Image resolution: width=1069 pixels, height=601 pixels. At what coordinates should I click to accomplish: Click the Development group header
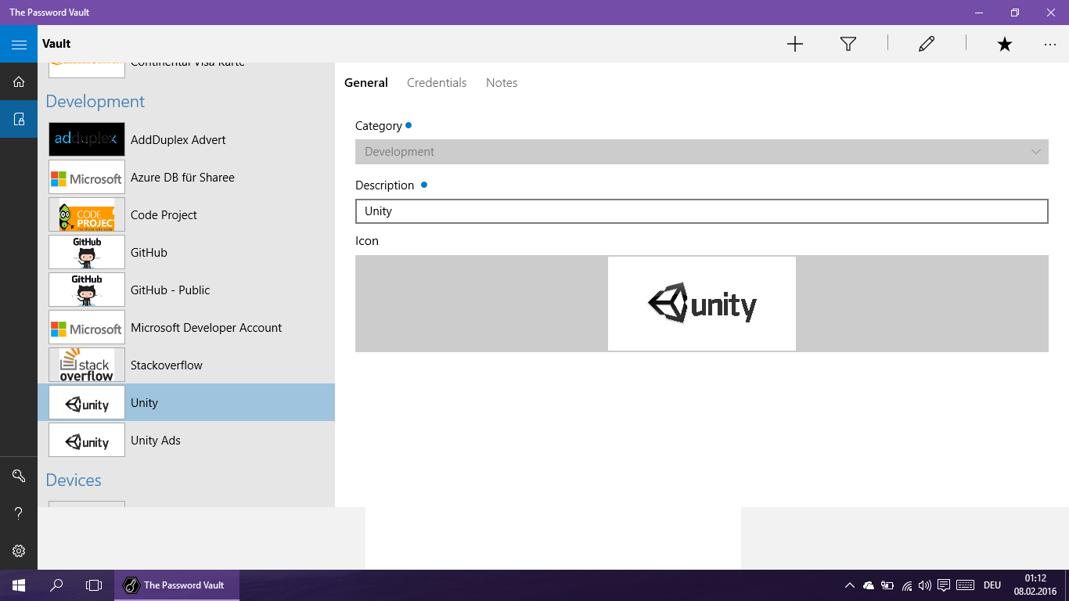95,102
